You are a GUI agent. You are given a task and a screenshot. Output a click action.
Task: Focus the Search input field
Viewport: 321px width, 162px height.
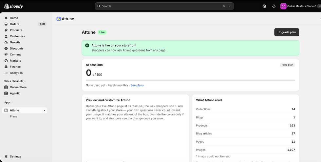pyautogui.click(x=164, y=6)
